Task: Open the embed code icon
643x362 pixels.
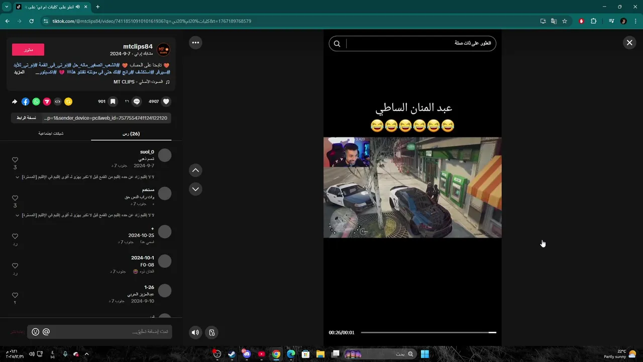Action: tap(58, 102)
